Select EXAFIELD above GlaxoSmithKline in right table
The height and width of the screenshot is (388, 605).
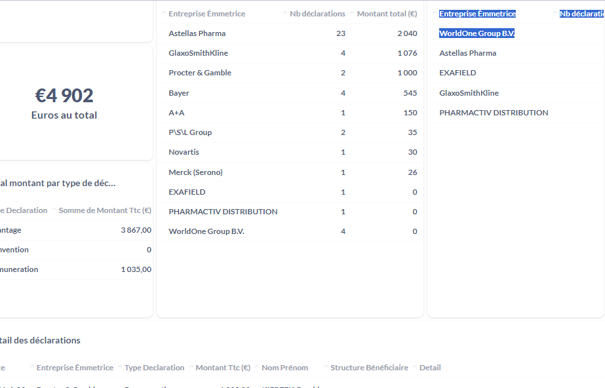point(458,73)
